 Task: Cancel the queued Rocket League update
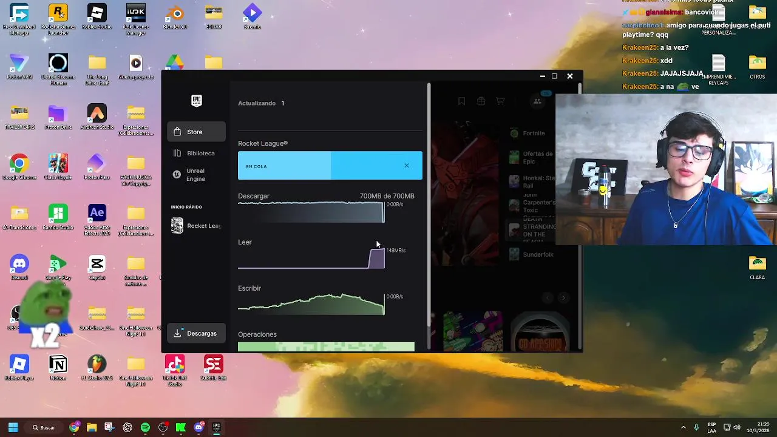(x=407, y=166)
